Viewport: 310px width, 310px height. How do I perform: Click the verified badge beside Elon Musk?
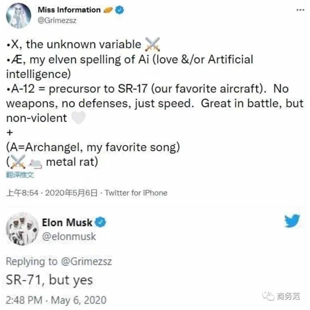(x=101, y=222)
